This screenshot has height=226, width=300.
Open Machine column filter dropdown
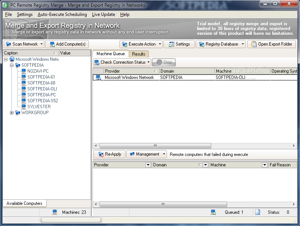point(264,165)
